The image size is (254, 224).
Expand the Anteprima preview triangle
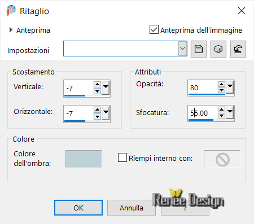11,30
